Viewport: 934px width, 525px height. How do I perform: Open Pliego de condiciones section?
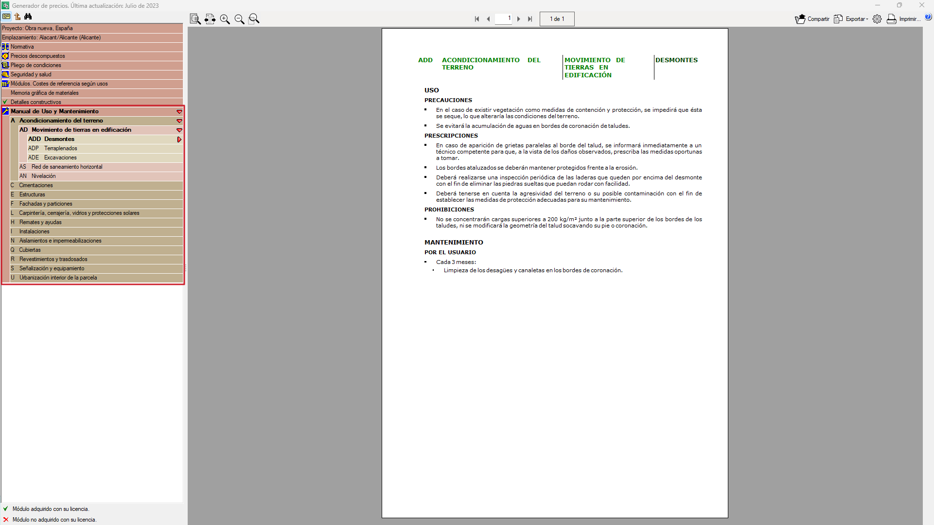(x=35, y=65)
